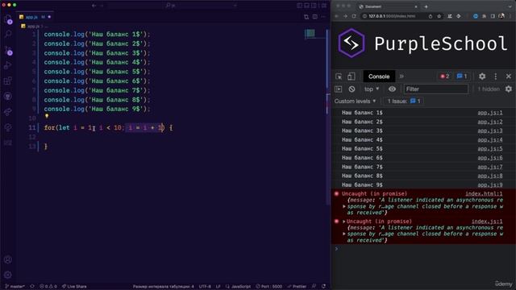The width and height of the screenshot is (516, 290).
Task: Click the blue 1 issues counter in the toolbar
Action: pyautogui.click(x=462, y=77)
